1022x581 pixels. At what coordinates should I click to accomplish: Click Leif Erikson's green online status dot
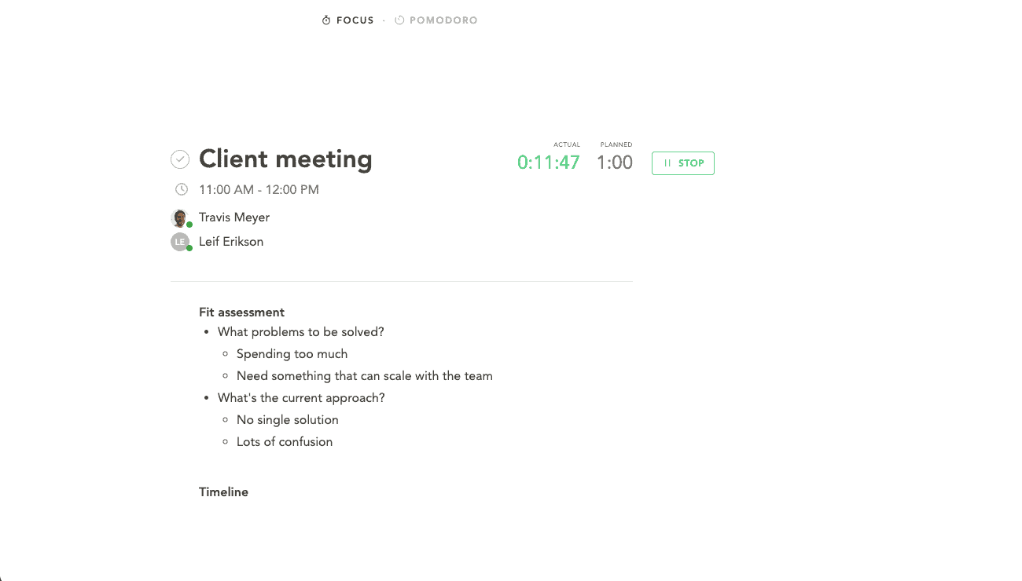188,247
